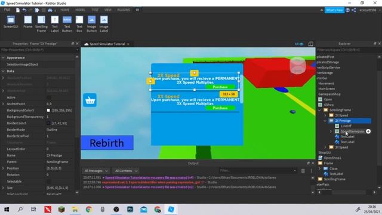
Task: Insert an Image Label element
Action: (104, 24)
